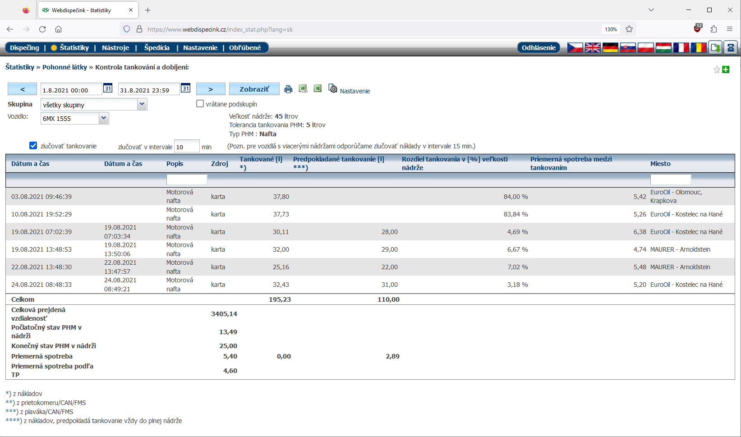Export the report using the CSV icon
The width and height of the screenshot is (741, 437).
click(303, 89)
